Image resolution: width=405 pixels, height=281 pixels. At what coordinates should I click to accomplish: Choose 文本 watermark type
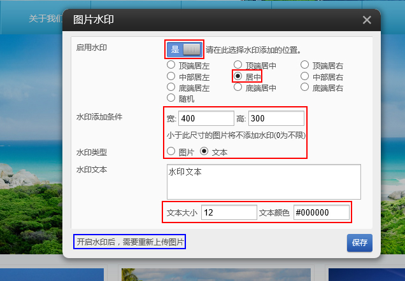point(204,151)
